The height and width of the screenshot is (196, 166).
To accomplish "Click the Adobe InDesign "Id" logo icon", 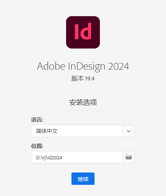I will (83, 32).
